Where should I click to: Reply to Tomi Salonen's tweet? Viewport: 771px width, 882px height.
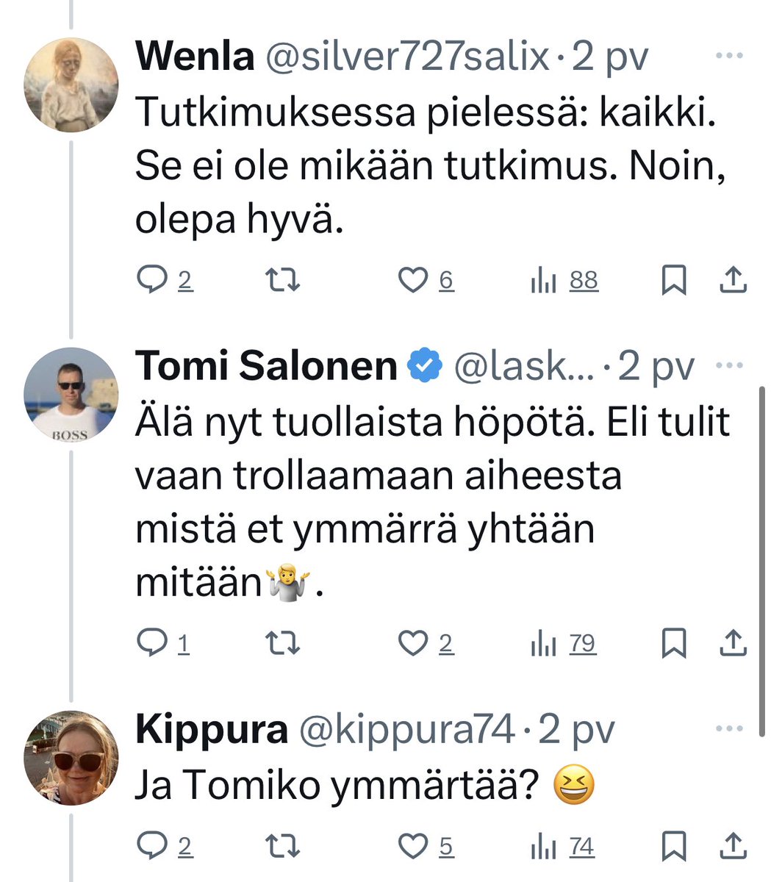(x=152, y=645)
